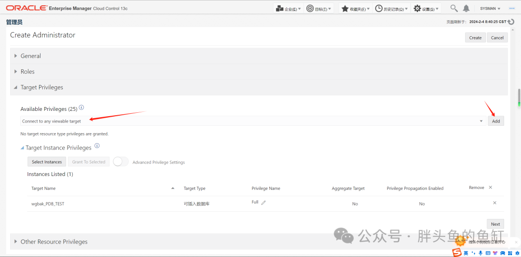This screenshot has width=521, height=257.
Task: Open the SYSMAN user menu
Action: point(491,8)
